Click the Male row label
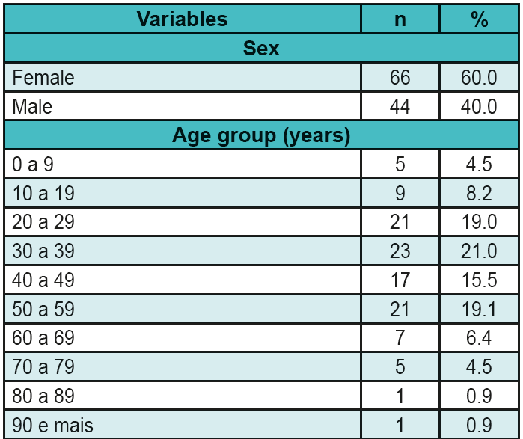 [33, 107]
